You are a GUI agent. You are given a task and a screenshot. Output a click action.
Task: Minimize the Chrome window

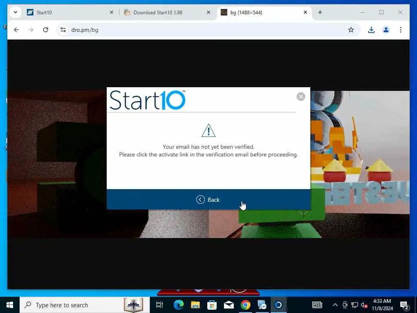[363, 12]
